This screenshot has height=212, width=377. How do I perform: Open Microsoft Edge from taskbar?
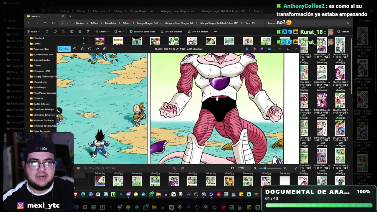pos(83,194)
